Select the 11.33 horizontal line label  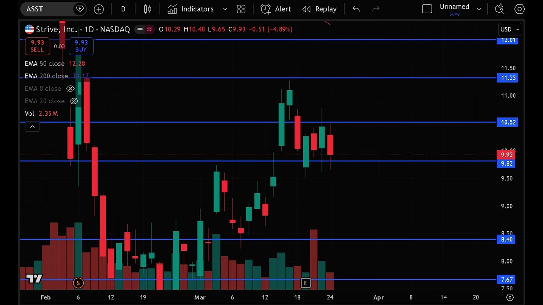click(x=508, y=78)
